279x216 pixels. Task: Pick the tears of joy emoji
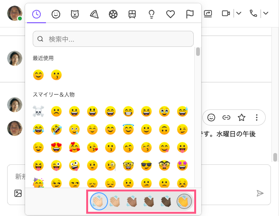(x=38, y=129)
